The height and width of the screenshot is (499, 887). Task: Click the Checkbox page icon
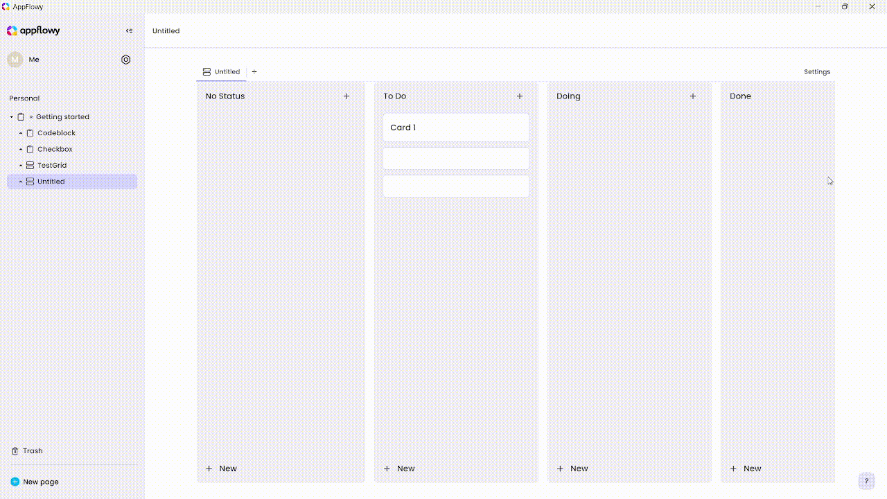30,149
